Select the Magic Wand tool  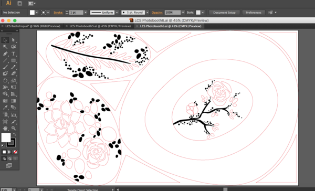click(5, 47)
